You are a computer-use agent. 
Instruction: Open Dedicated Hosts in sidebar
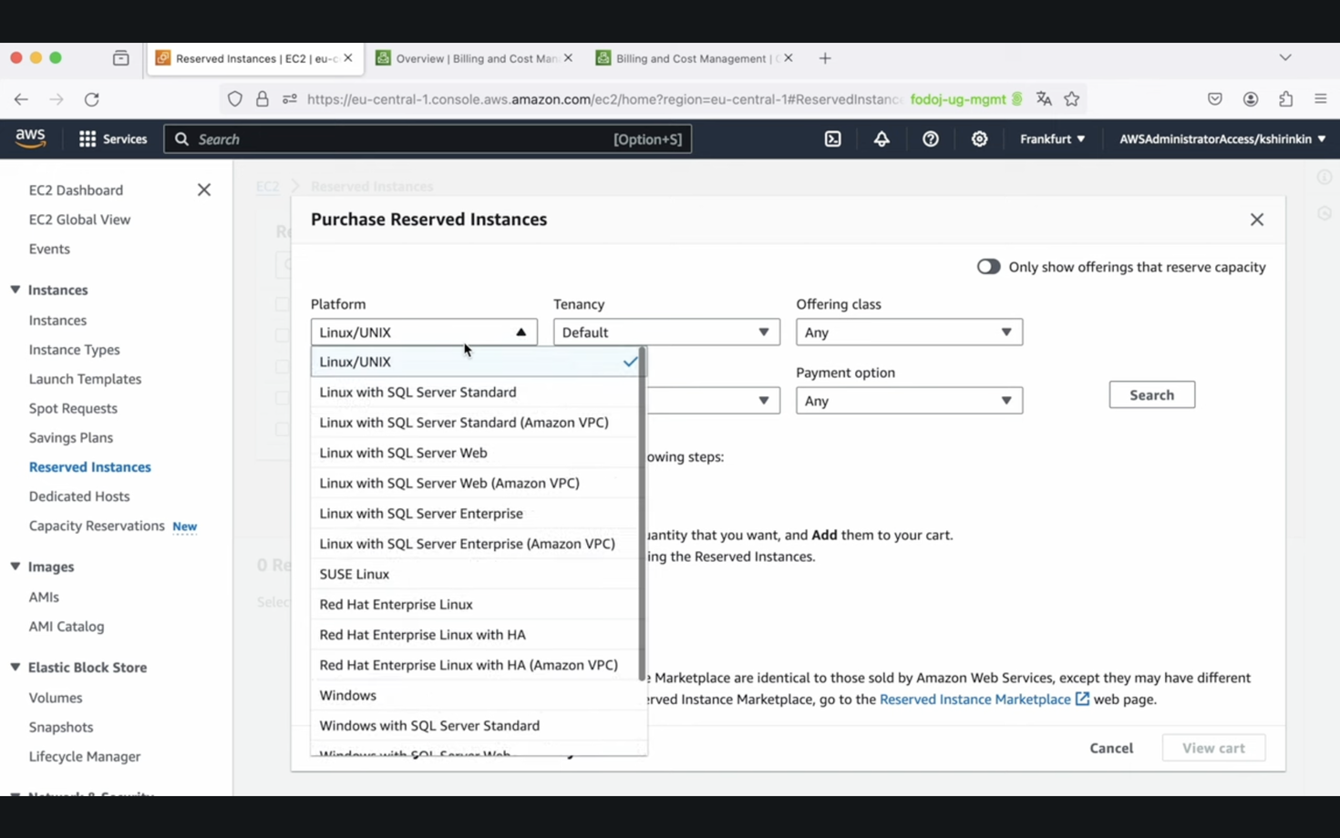pos(79,496)
